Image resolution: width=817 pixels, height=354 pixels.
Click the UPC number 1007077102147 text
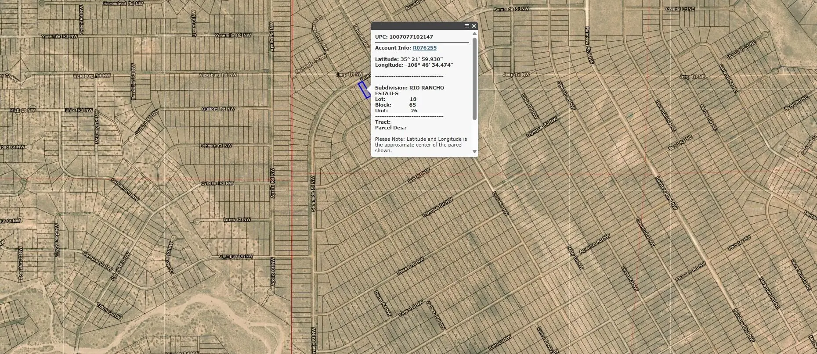tap(411, 37)
